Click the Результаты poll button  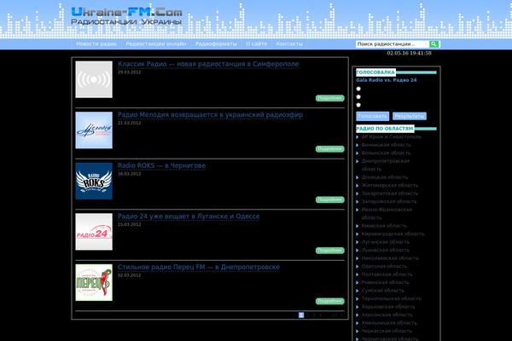point(410,116)
